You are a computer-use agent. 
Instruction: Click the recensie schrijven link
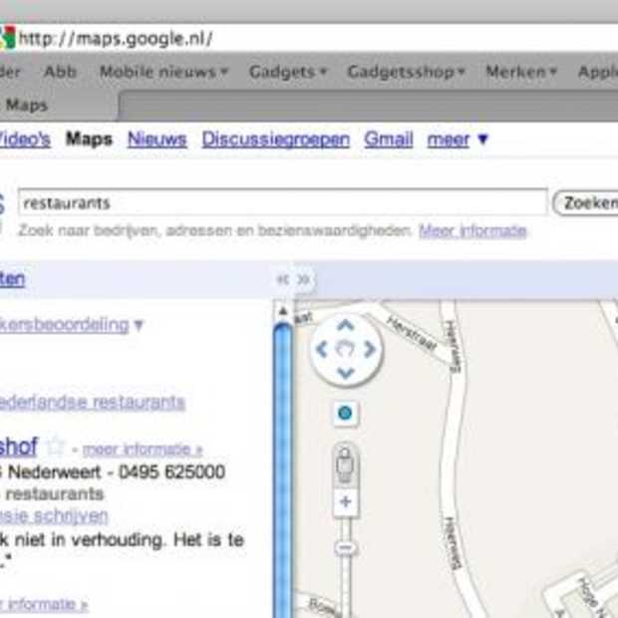click(54, 516)
